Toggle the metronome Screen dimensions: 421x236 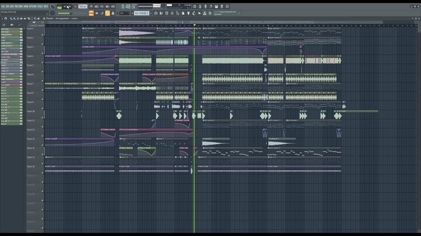(x=91, y=6)
